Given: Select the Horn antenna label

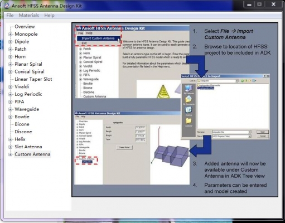Looking at the screenshot, I should 20,57.
